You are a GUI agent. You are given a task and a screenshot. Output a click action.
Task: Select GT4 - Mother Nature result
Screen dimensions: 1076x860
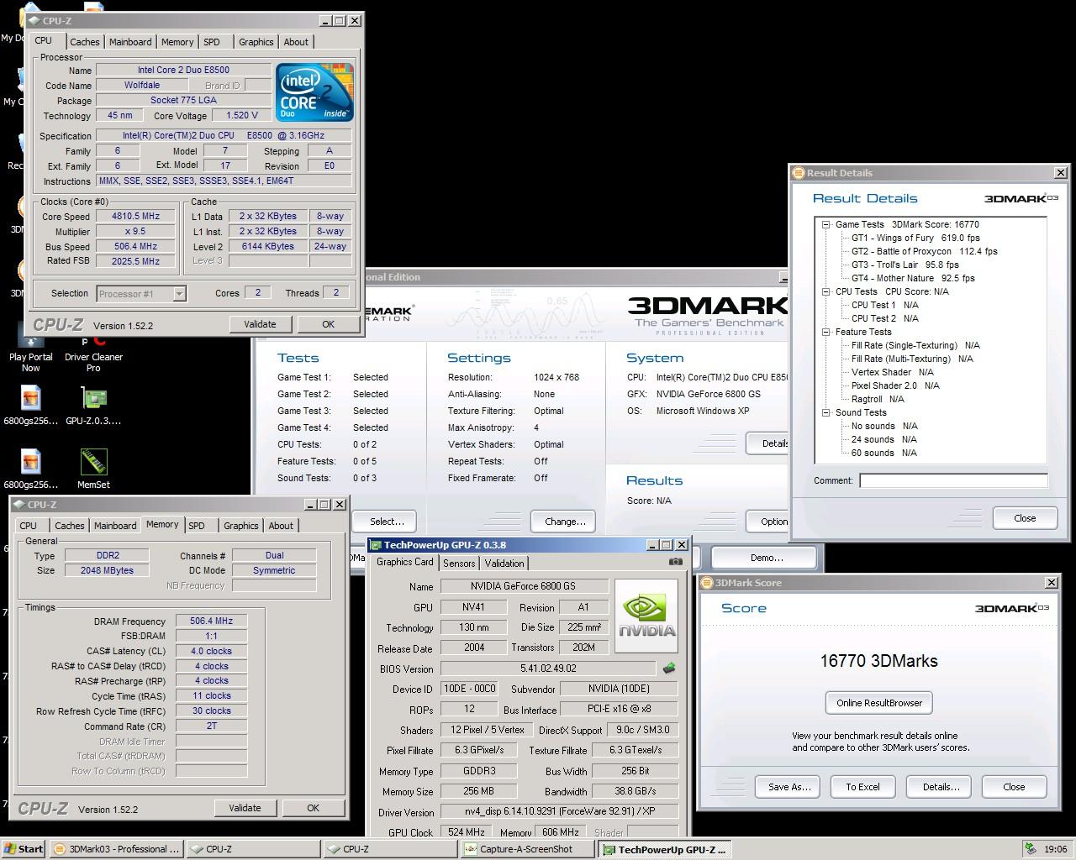tap(913, 278)
